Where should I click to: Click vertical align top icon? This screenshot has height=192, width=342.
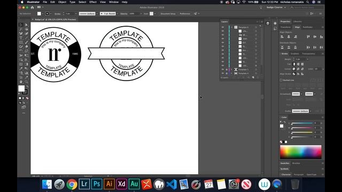pos(308,37)
